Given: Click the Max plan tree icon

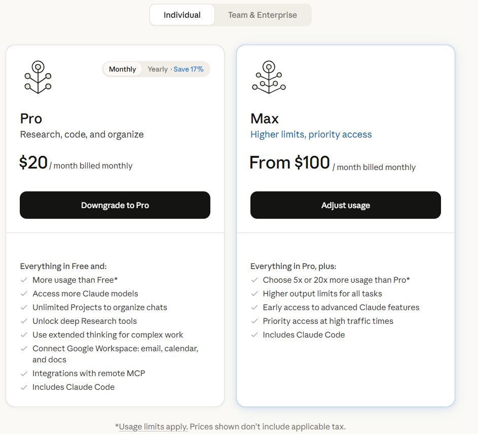Looking at the screenshot, I should [x=269, y=77].
